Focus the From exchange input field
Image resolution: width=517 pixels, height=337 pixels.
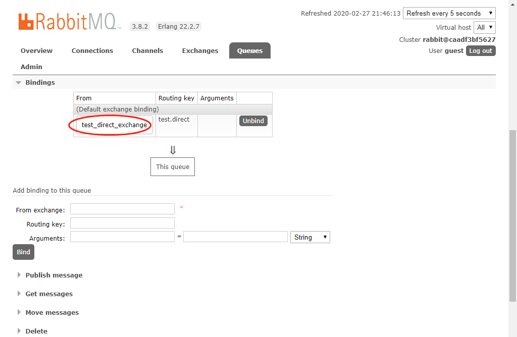click(x=122, y=209)
